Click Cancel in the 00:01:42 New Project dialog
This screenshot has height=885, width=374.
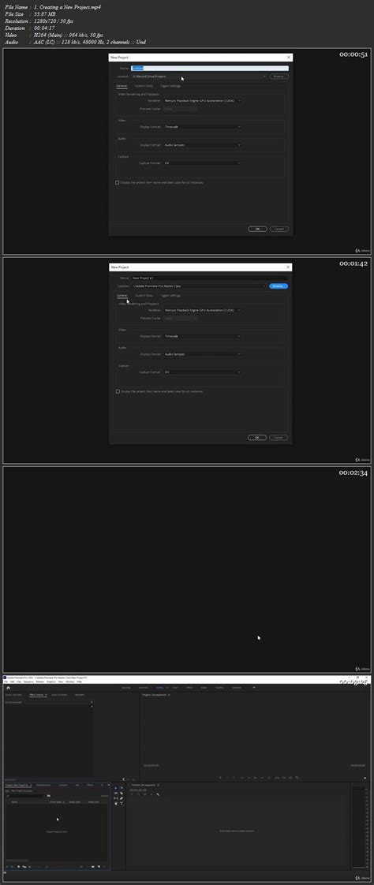(x=279, y=438)
